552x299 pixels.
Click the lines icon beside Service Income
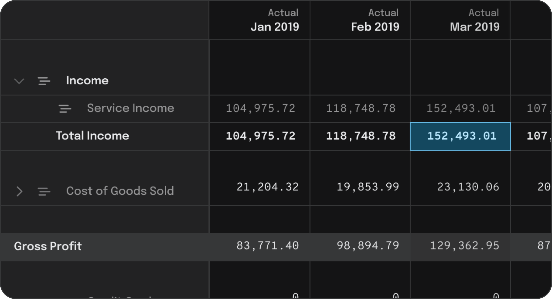(x=65, y=109)
